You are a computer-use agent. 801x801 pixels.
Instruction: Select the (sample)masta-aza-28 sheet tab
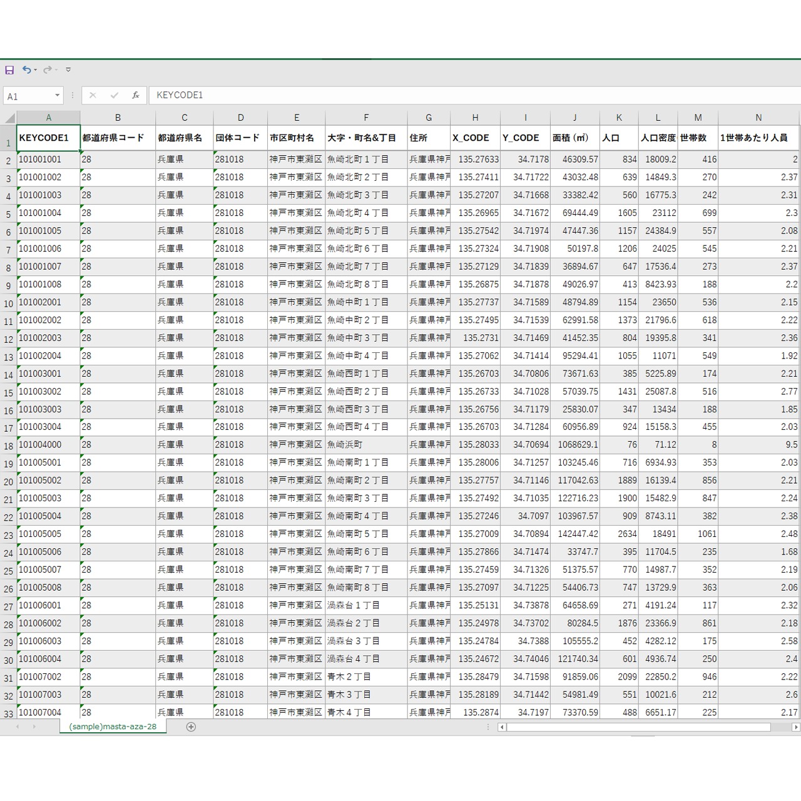coord(113,727)
